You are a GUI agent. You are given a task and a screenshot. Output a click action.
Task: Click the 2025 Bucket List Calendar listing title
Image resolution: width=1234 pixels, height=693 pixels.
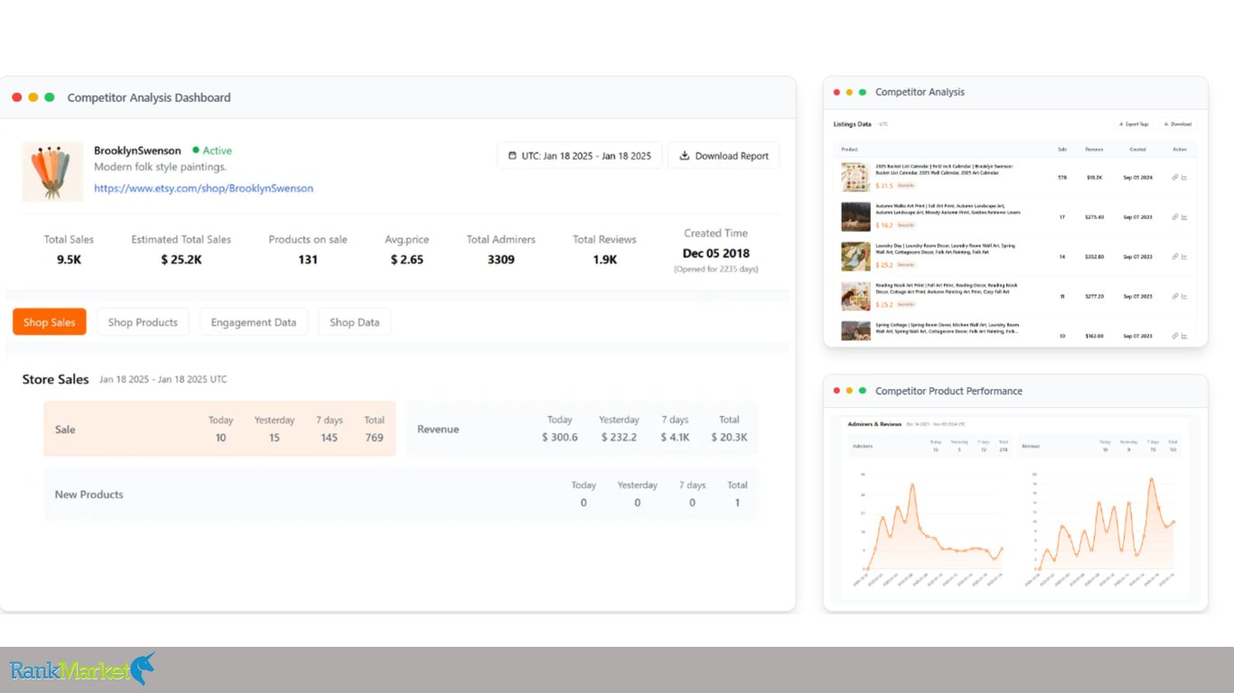(944, 170)
